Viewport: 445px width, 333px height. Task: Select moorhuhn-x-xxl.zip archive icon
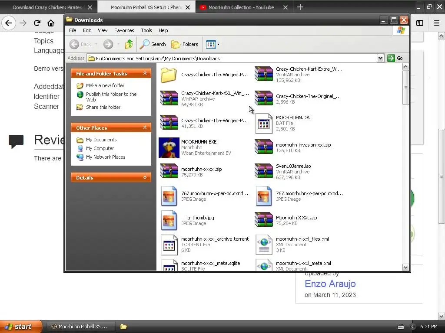(x=169, y=171)
